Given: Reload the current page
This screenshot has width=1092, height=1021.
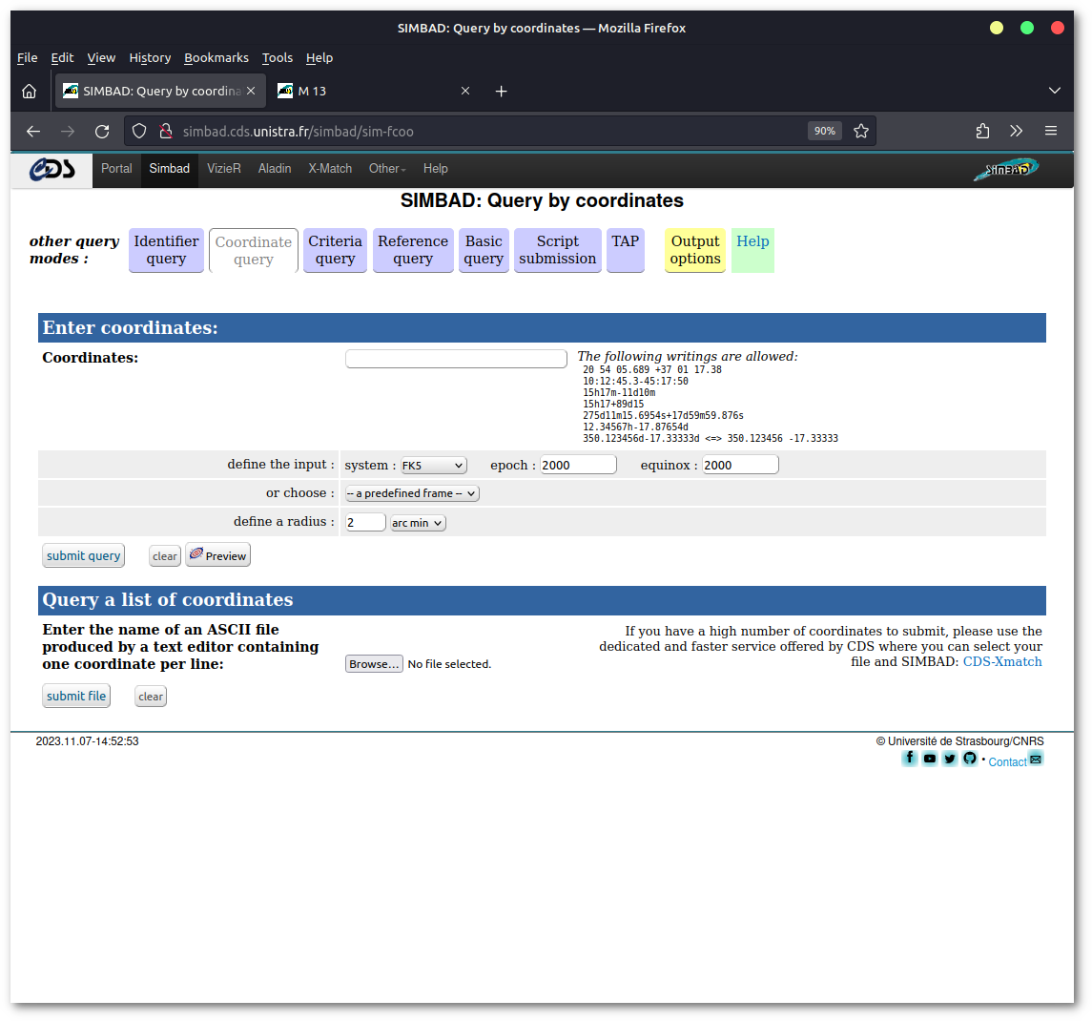Looking at the screenshot, I should pyautogui.click(x=102, y=131).
